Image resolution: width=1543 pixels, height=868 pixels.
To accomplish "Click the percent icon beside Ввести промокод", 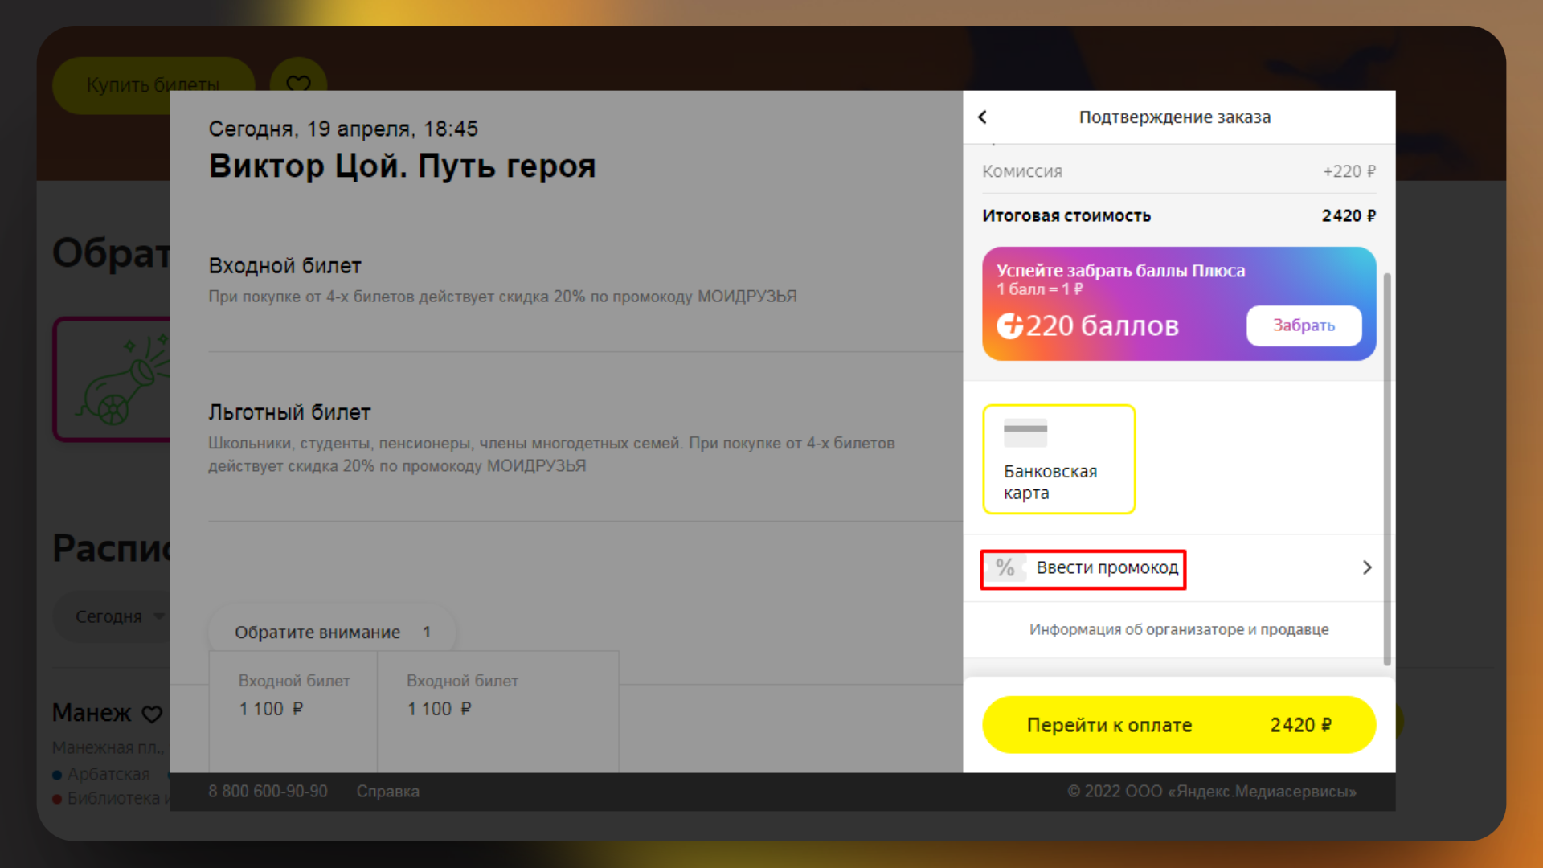I will click(1005, 568).
